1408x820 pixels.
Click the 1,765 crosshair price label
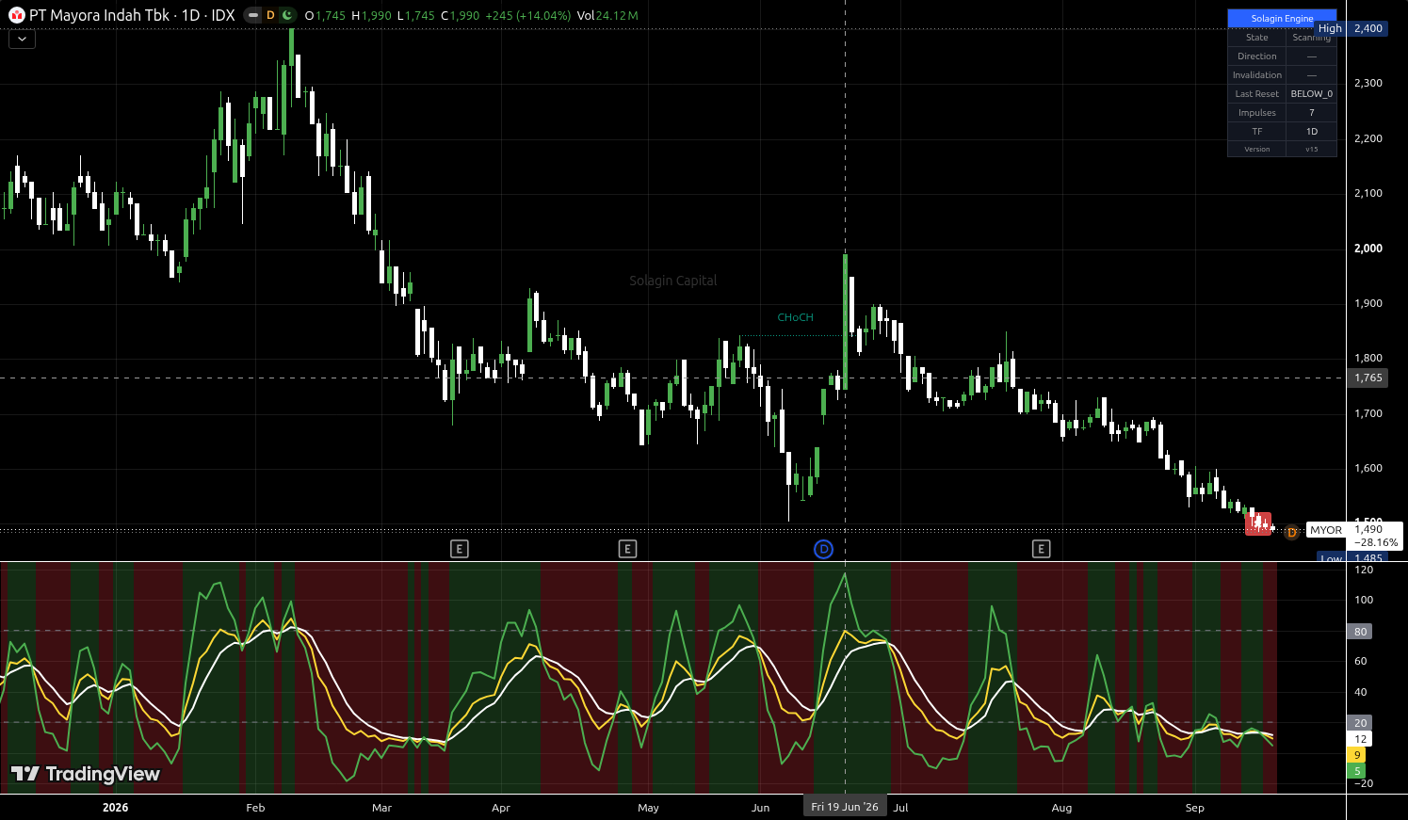coord(1368,378)
